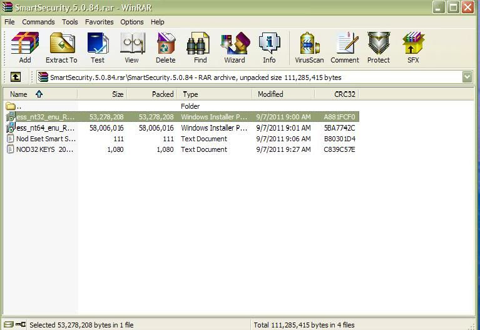Click the NOD32 KEYS text file icon

(x=11, y=149)
